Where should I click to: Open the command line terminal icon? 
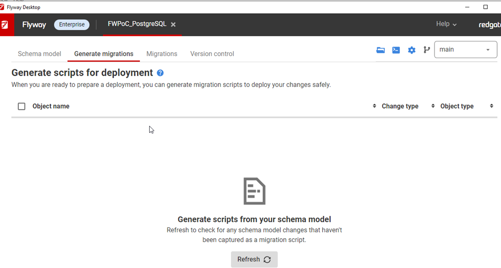point(396,50)
